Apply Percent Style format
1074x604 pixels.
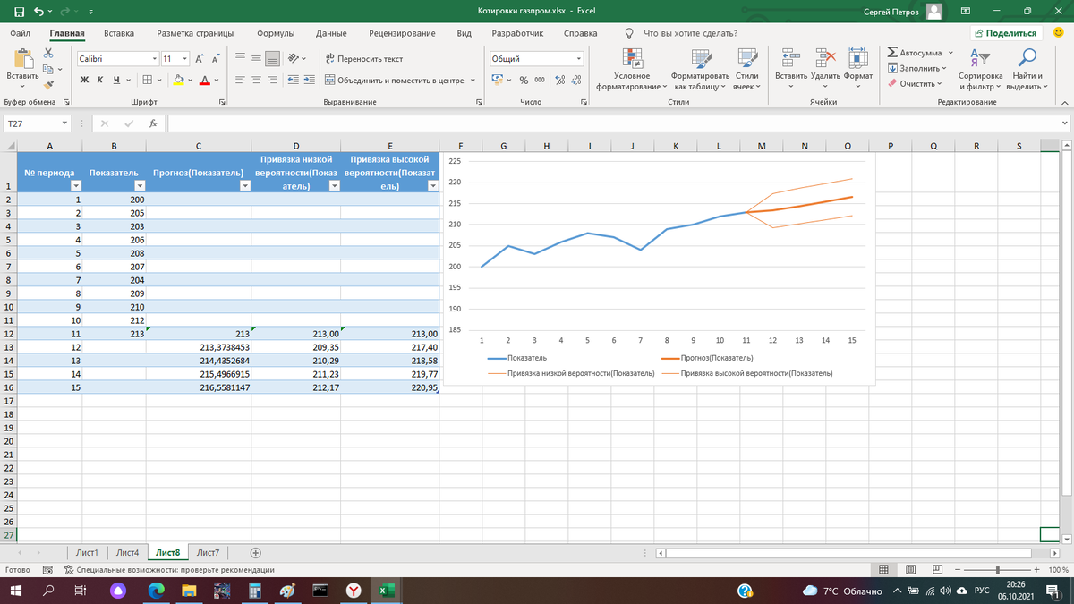[524, 80]
